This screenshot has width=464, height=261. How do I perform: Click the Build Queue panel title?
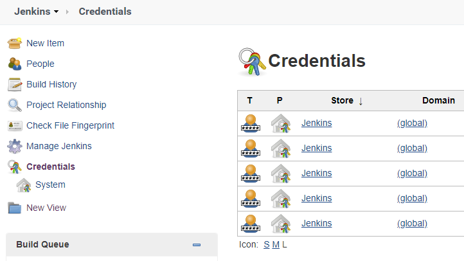click(x=42, y=244)
